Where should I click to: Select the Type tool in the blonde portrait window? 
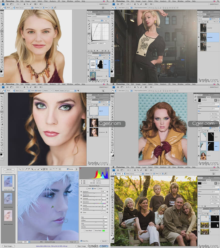[2, 52]
